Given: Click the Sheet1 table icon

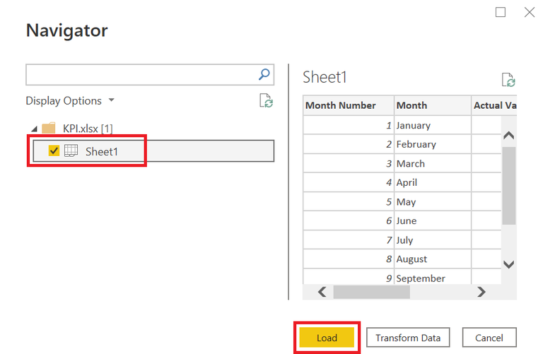Looking at the screenshot, I should click(x=71, y=151).
